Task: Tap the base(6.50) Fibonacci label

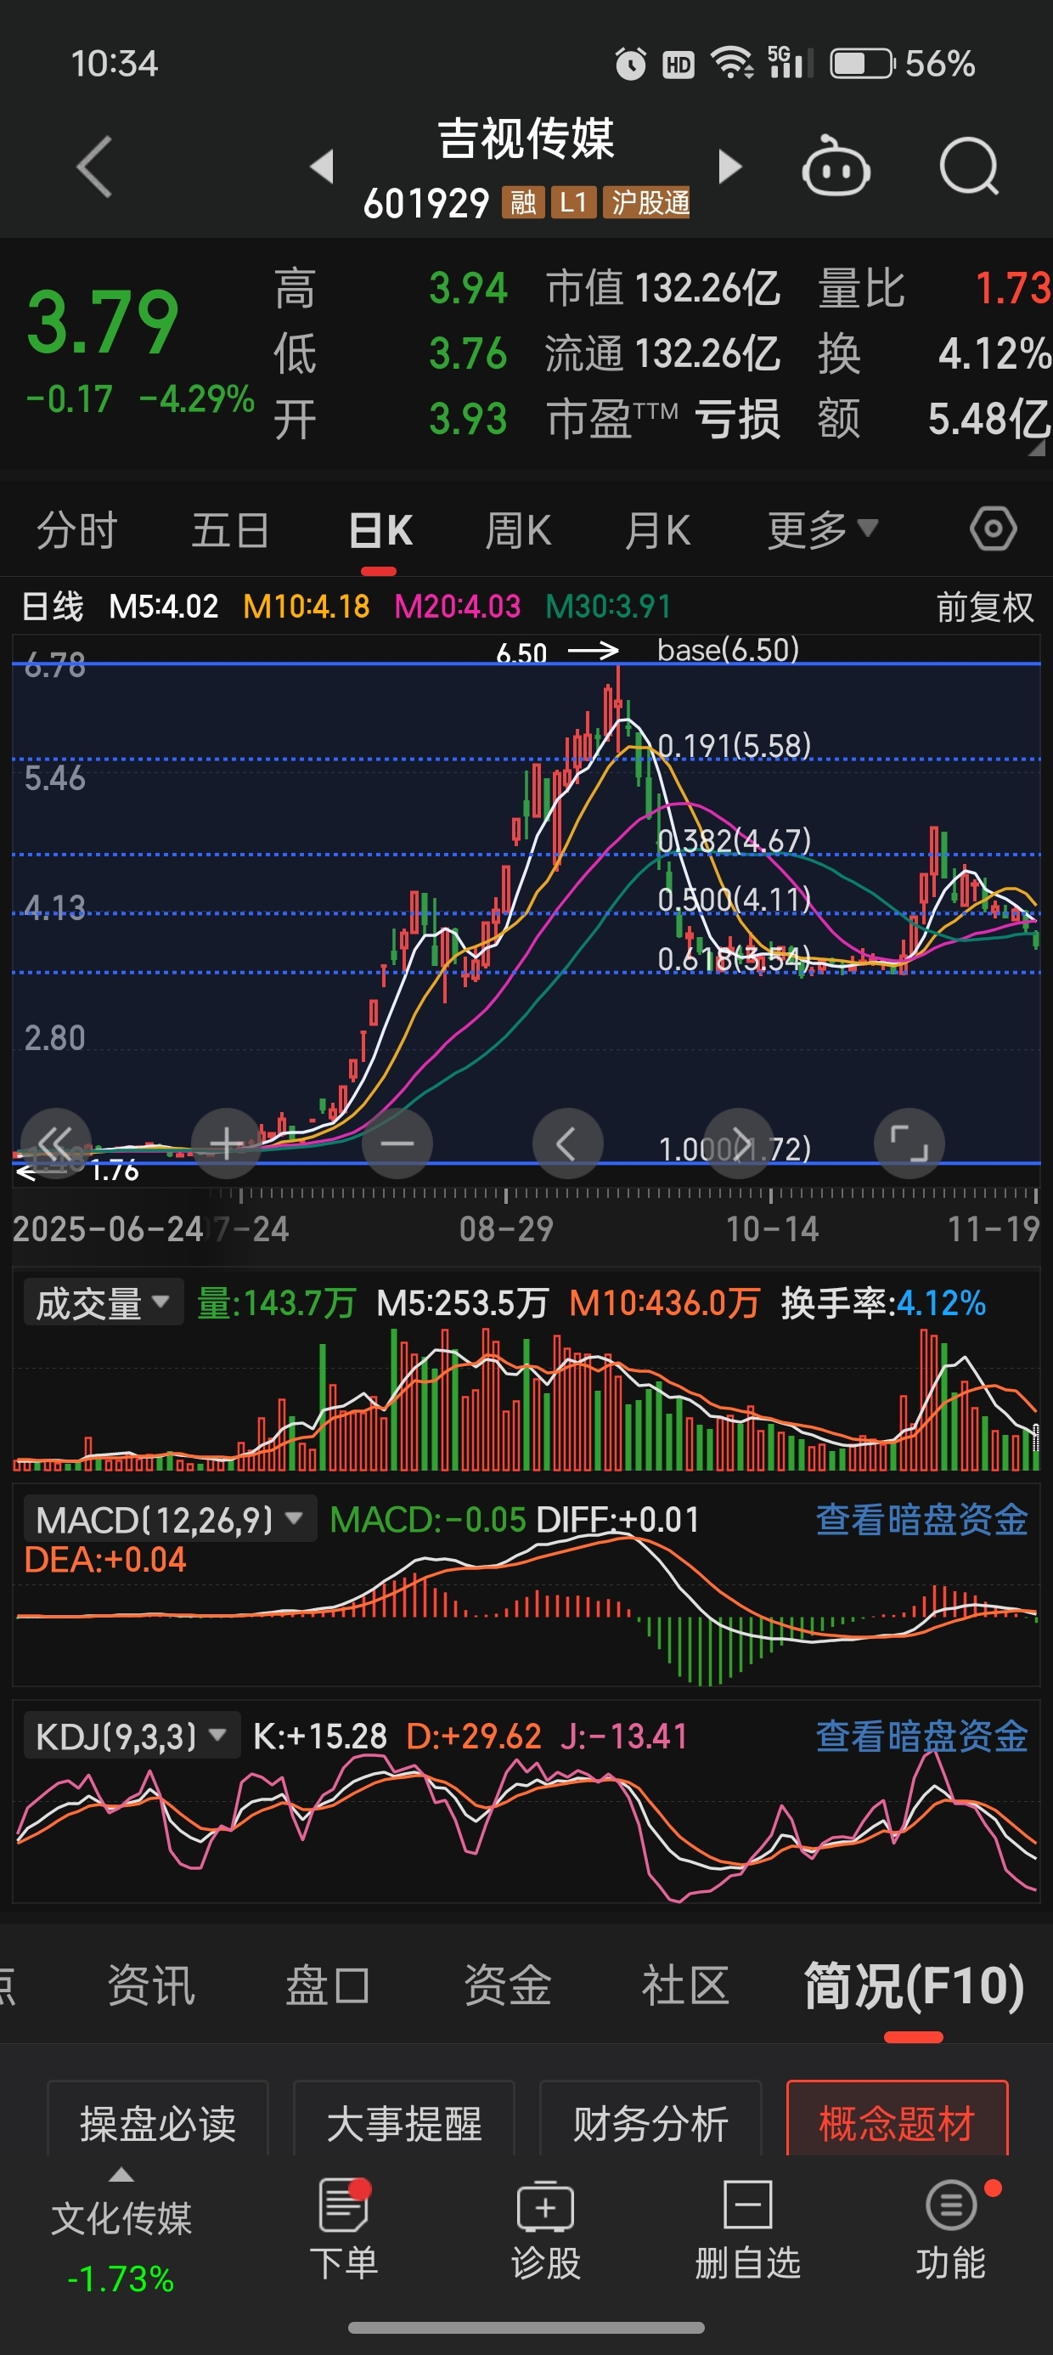Action: click(728, 650)
